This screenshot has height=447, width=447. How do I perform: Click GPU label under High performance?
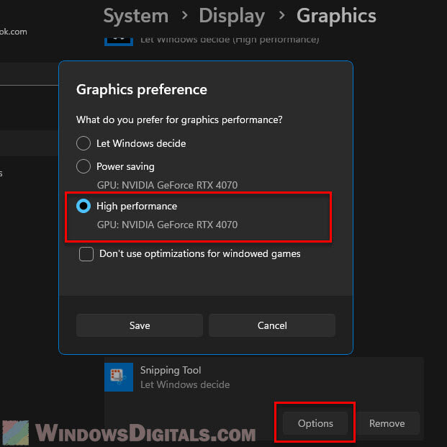click(x=167, y=225)
